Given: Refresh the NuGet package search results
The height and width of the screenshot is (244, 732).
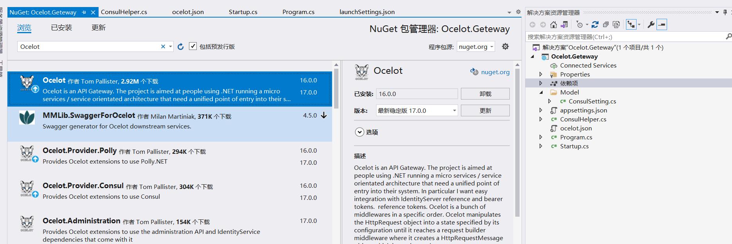Looking at the screenshot, I should (180, 46).
